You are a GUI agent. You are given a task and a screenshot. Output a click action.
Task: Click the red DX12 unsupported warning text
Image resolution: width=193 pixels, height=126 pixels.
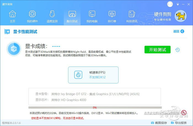pyautogui.click(x=58, y=118)
